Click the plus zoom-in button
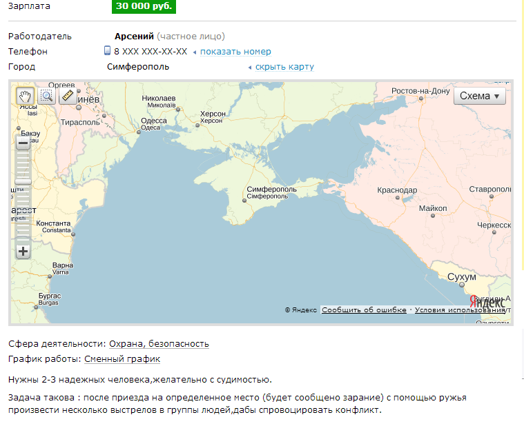The image size is (524, 426). [x=23, y=251]
